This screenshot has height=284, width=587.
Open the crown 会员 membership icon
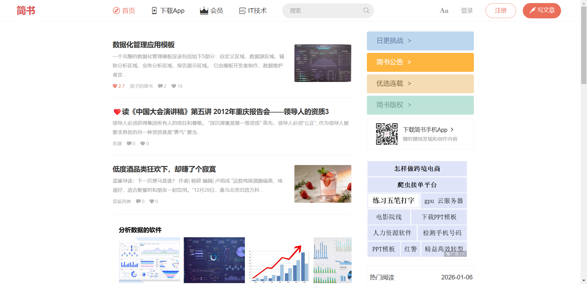tap(203, 10)
